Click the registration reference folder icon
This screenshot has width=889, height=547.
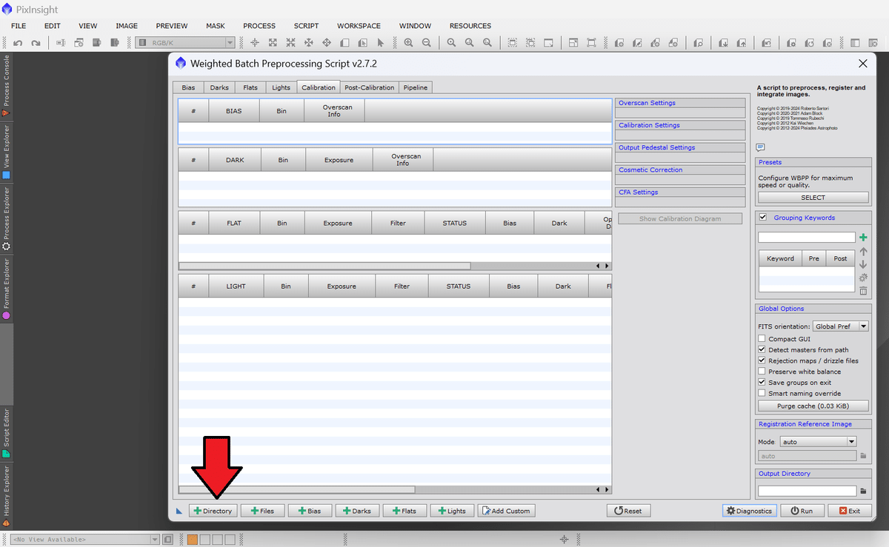point(863,456)
